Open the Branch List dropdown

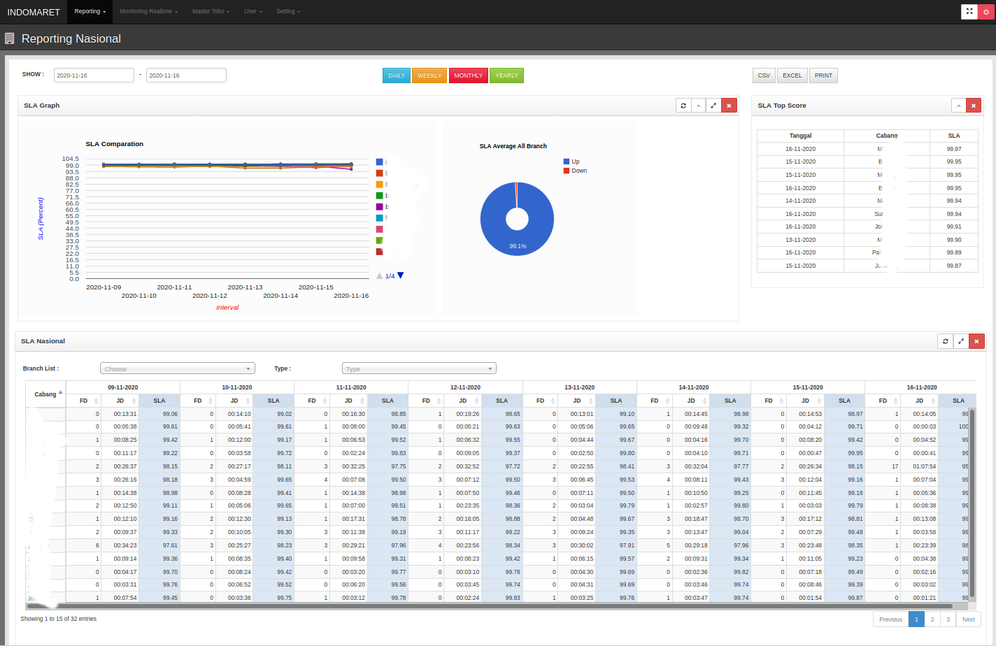pyautogui.click(x=177, y=368)
